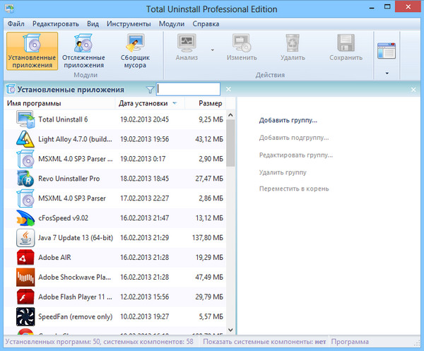Open the Установленные приложения module
Viewport: 424px width, 351px height.
[x=33, y=51]
